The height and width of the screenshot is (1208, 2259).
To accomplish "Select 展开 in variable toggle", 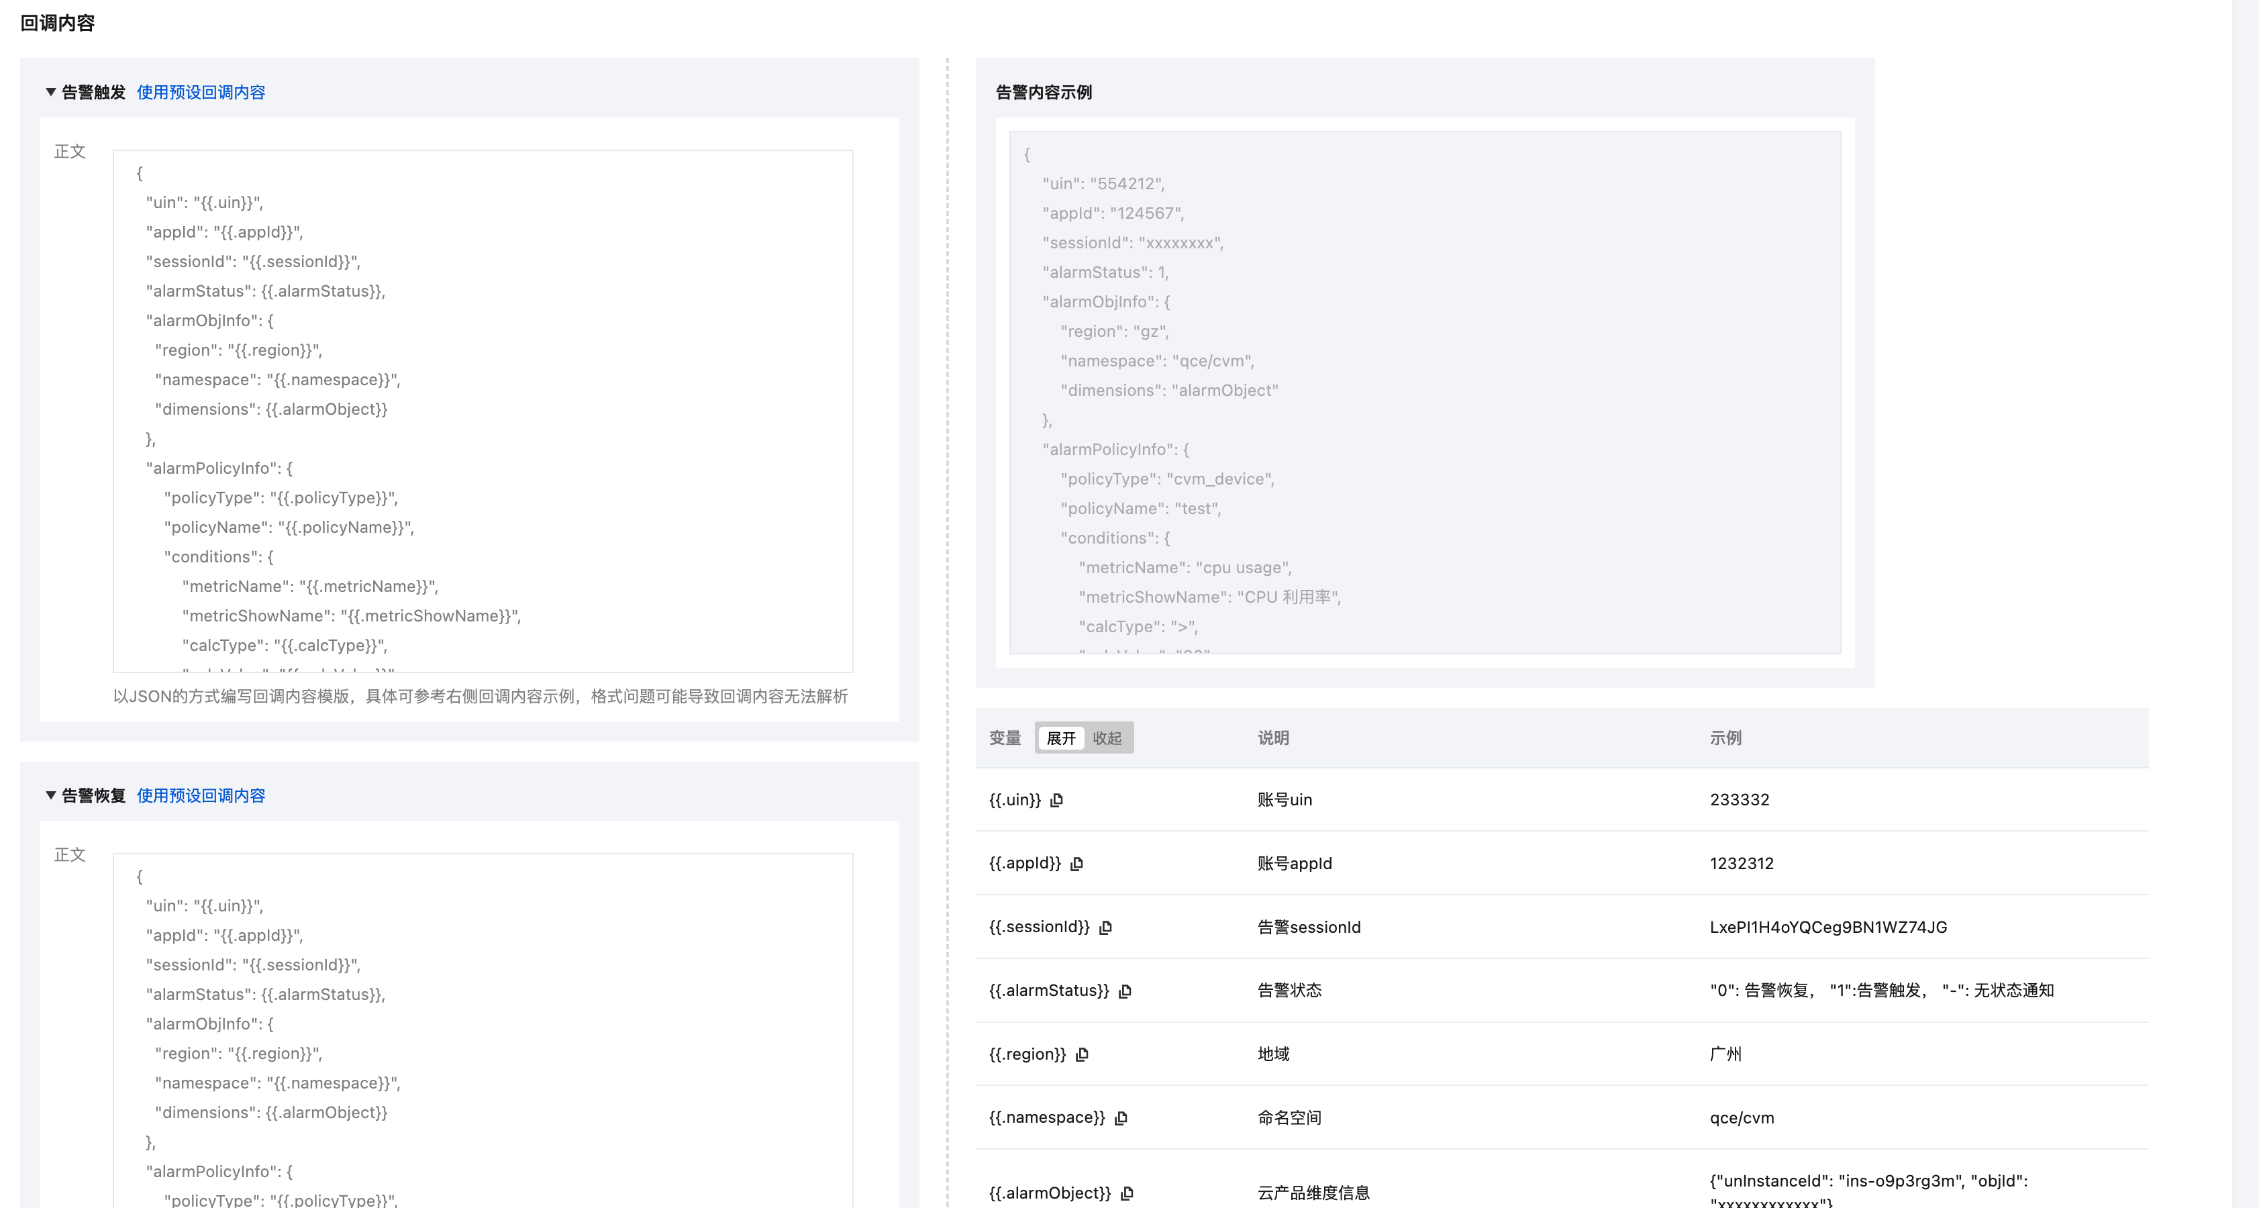I will tap(1060, 738).
